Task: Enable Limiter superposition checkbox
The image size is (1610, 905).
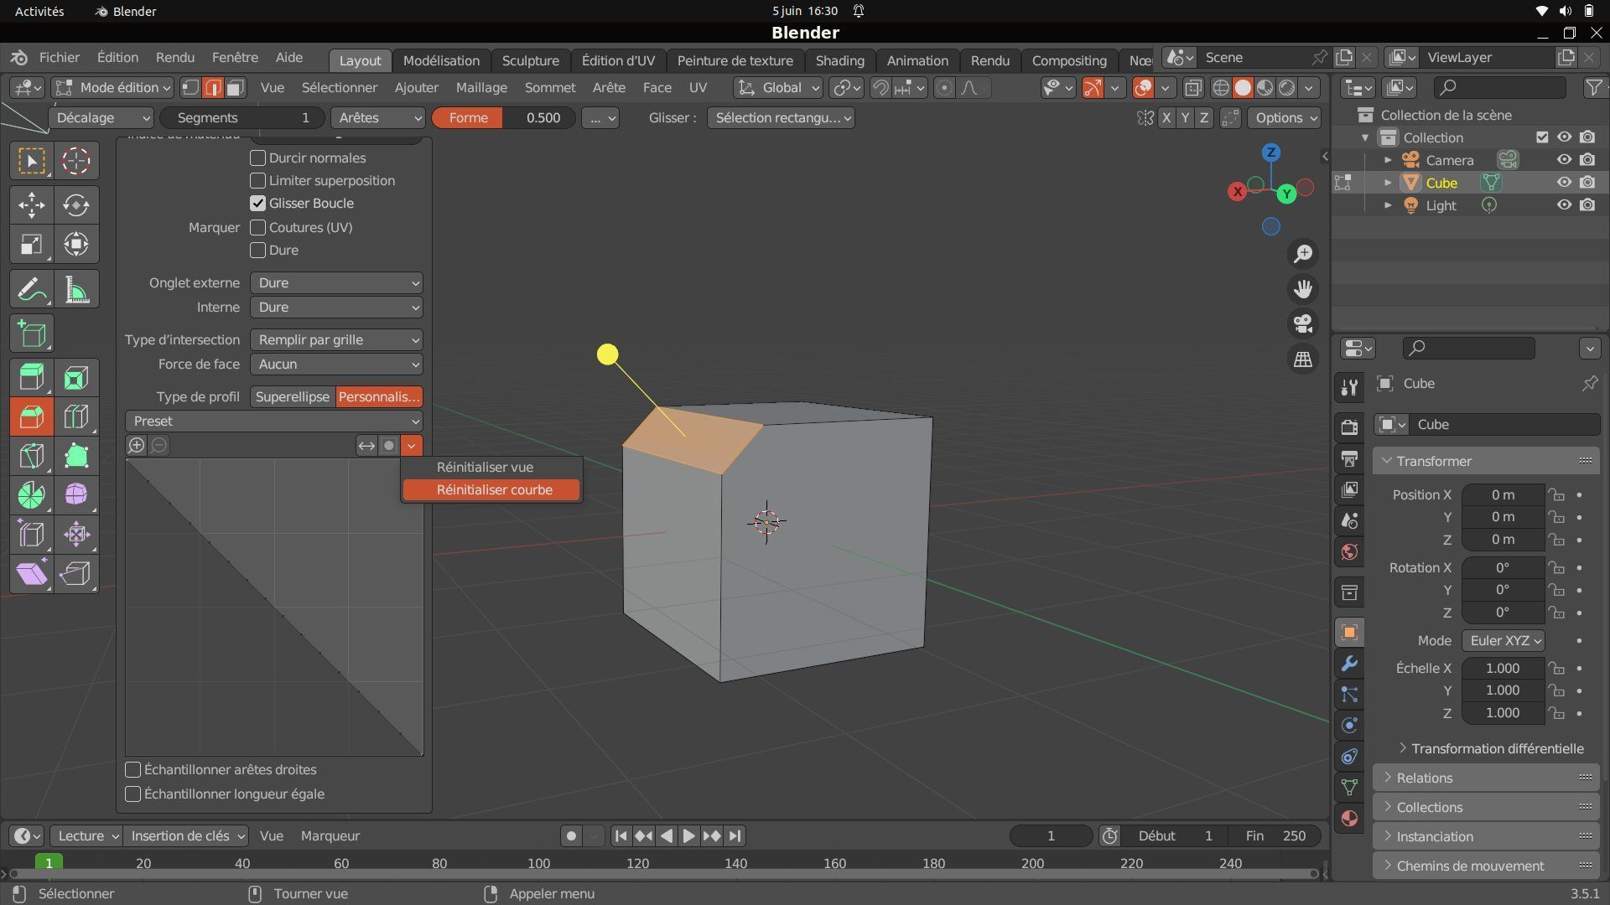Action: pos(258,180)
